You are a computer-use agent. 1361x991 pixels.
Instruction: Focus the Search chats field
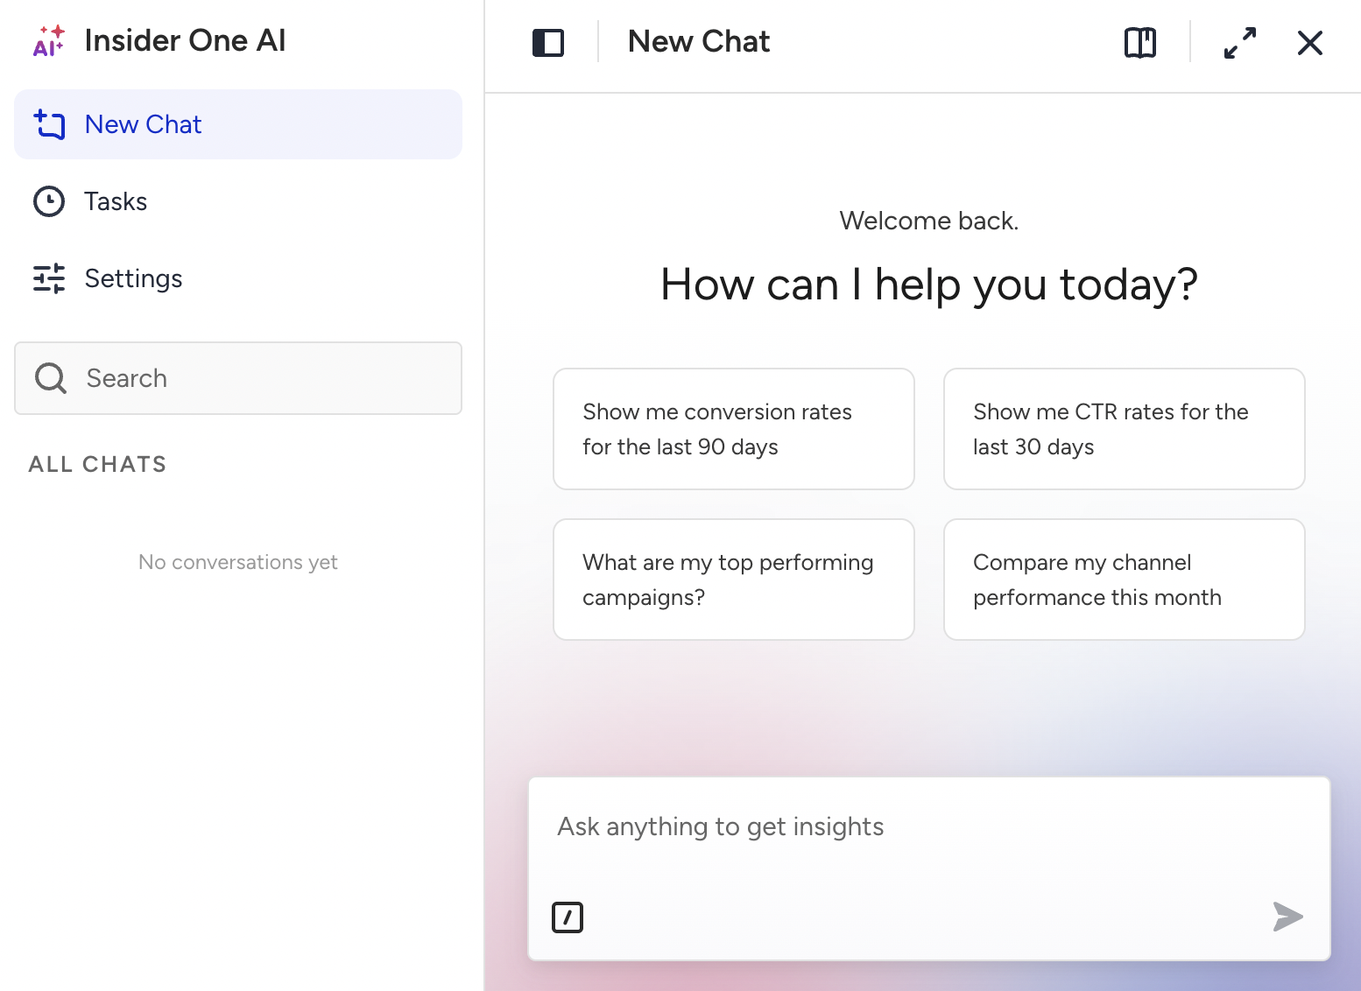238,378
